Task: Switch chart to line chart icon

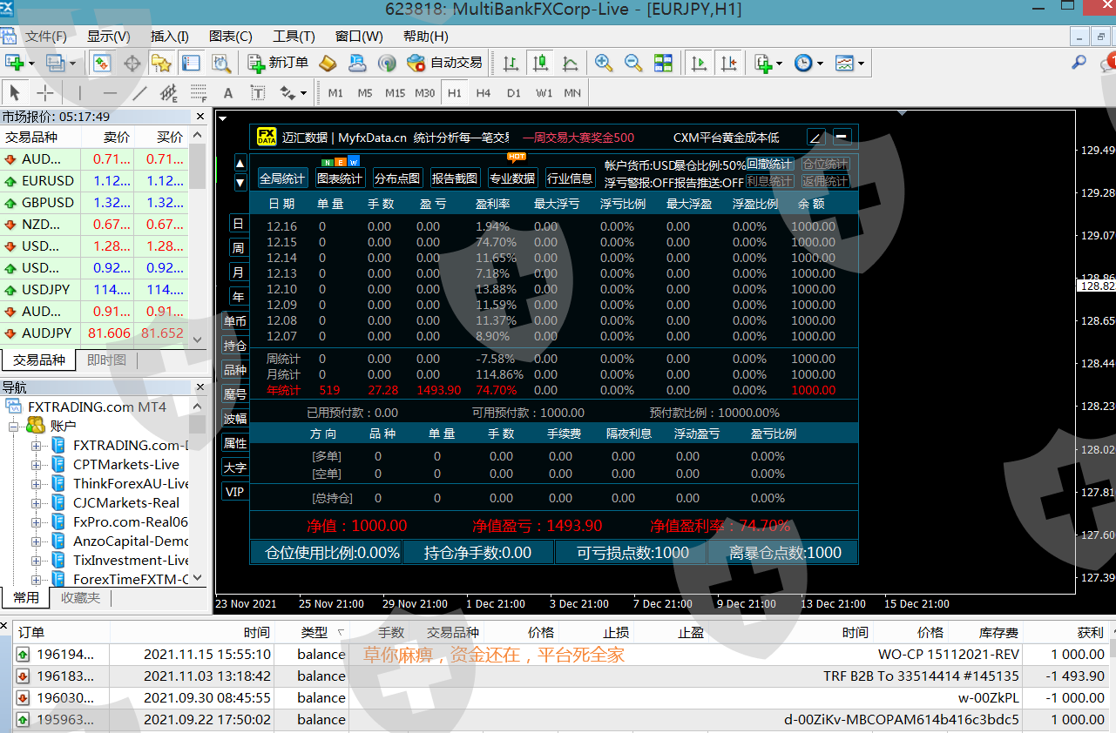Action: coord(571,63)
